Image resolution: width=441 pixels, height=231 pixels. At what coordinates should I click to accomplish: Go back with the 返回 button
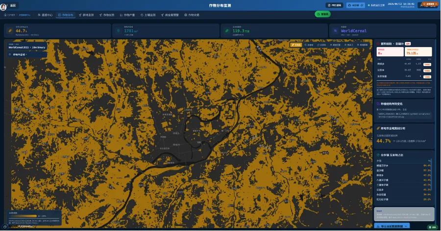click(13, 5)
